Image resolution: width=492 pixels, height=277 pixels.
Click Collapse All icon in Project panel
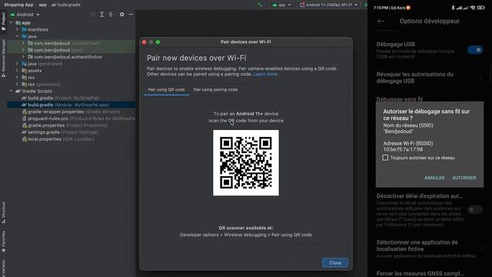111,15
